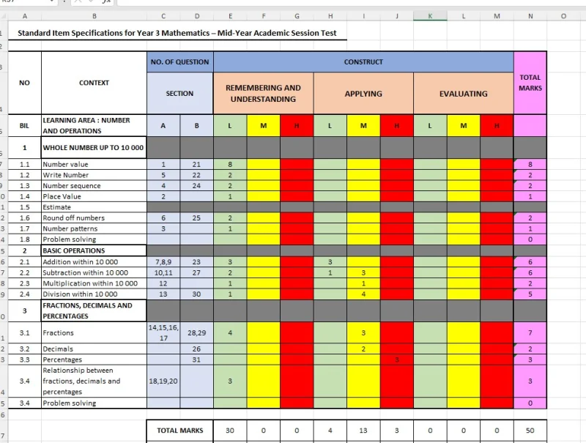Select the APPLYING header cell

coord(363,94)
